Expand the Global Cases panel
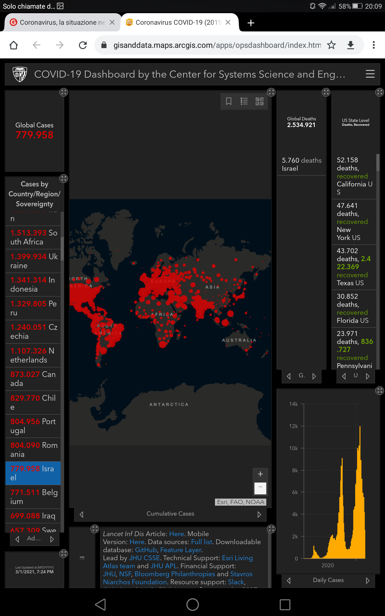 coord(64,92)
